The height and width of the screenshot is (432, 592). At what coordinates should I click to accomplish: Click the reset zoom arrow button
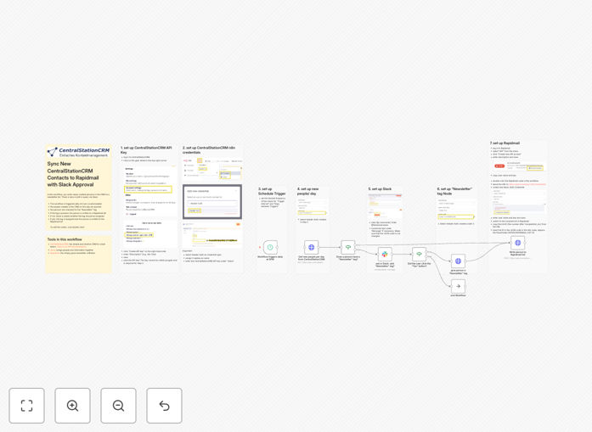pyautogui.click(x=164, y=406)
